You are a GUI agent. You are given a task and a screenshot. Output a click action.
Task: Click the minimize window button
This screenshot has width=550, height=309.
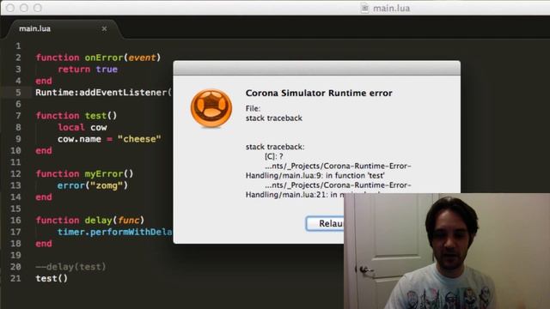click(24, 8)
